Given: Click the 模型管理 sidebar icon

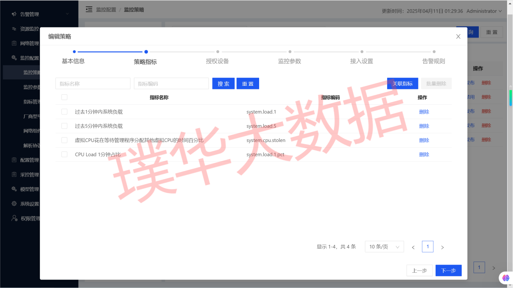Looking at the screenshot, I should 14,189.
